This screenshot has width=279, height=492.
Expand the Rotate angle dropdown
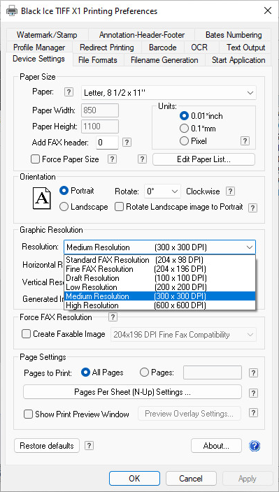click(x=162, y=191)
